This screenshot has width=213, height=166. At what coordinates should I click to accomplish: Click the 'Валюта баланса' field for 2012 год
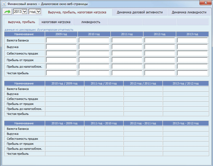[x=160, y=40]
